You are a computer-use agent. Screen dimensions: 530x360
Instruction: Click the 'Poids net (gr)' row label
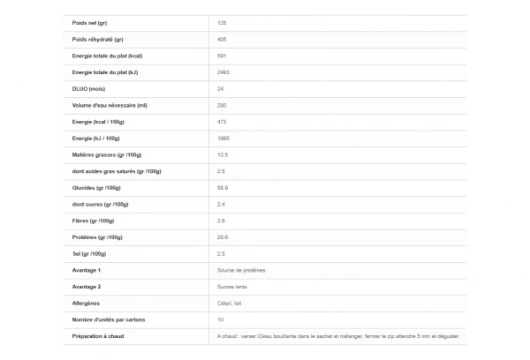coord(90,22)
